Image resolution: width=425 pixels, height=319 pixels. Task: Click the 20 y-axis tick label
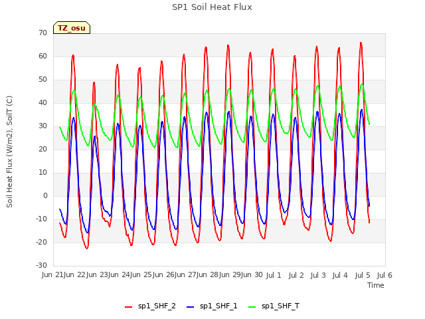click(x=42, y=149)
